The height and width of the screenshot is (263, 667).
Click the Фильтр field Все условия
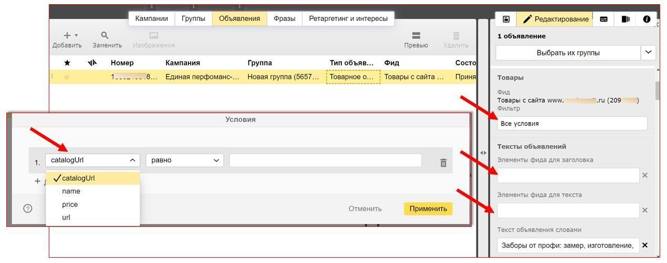tap(571, 124)
